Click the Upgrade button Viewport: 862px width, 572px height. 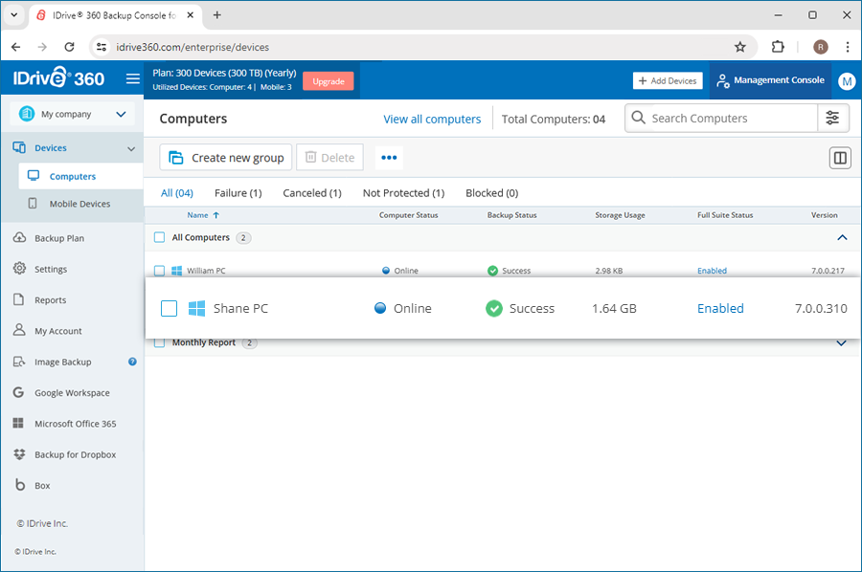point(329,81)
